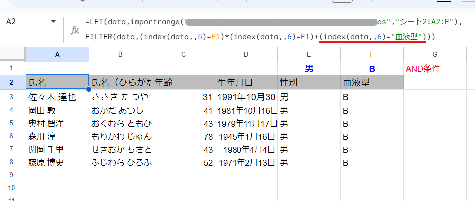Select row 8 header
Screen dimensions: 475x201
(x=12, y=163)
